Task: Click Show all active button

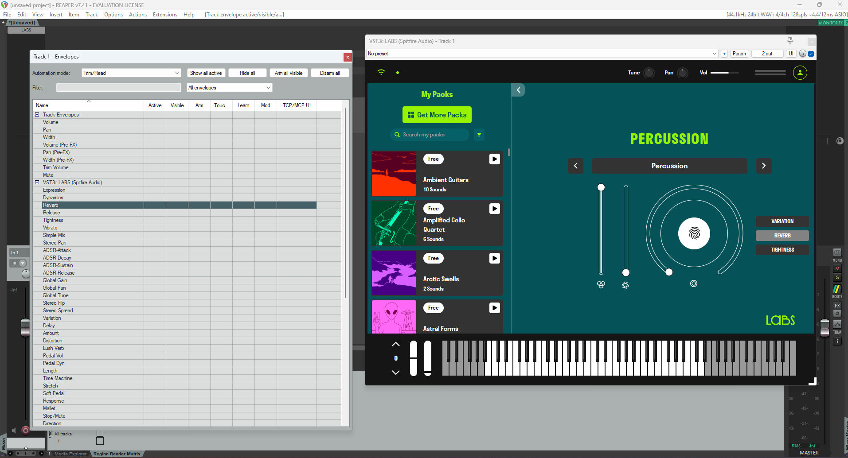Action: point(206,73)
